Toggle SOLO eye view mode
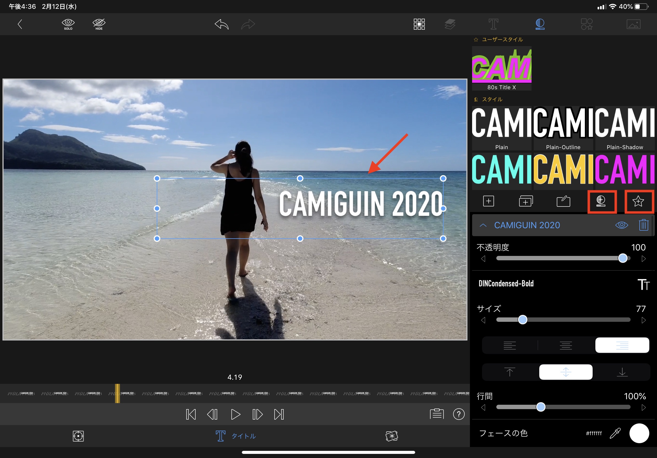The image size is (657, 458). [68, 24]
